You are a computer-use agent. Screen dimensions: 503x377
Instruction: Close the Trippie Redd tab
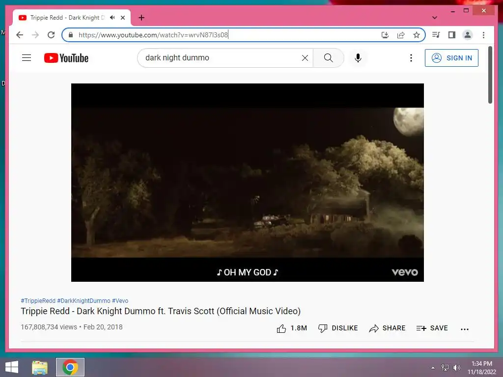(122, 18)
